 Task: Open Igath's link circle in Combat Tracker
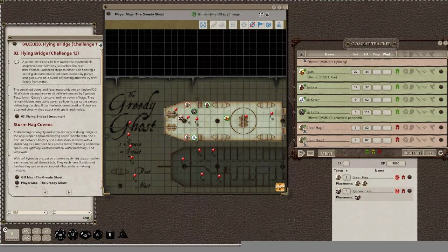pos(441,72)
